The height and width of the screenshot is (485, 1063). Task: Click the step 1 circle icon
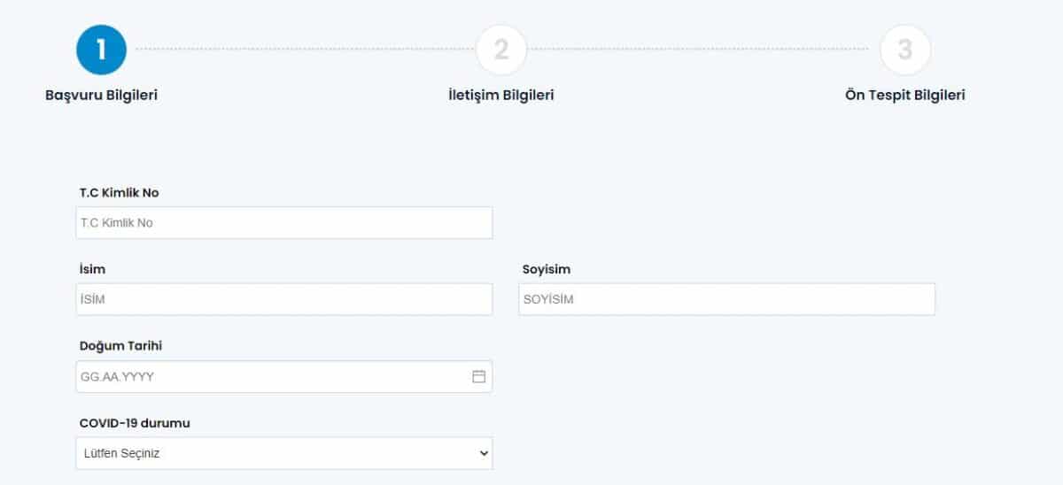click(x=101, y=50)
